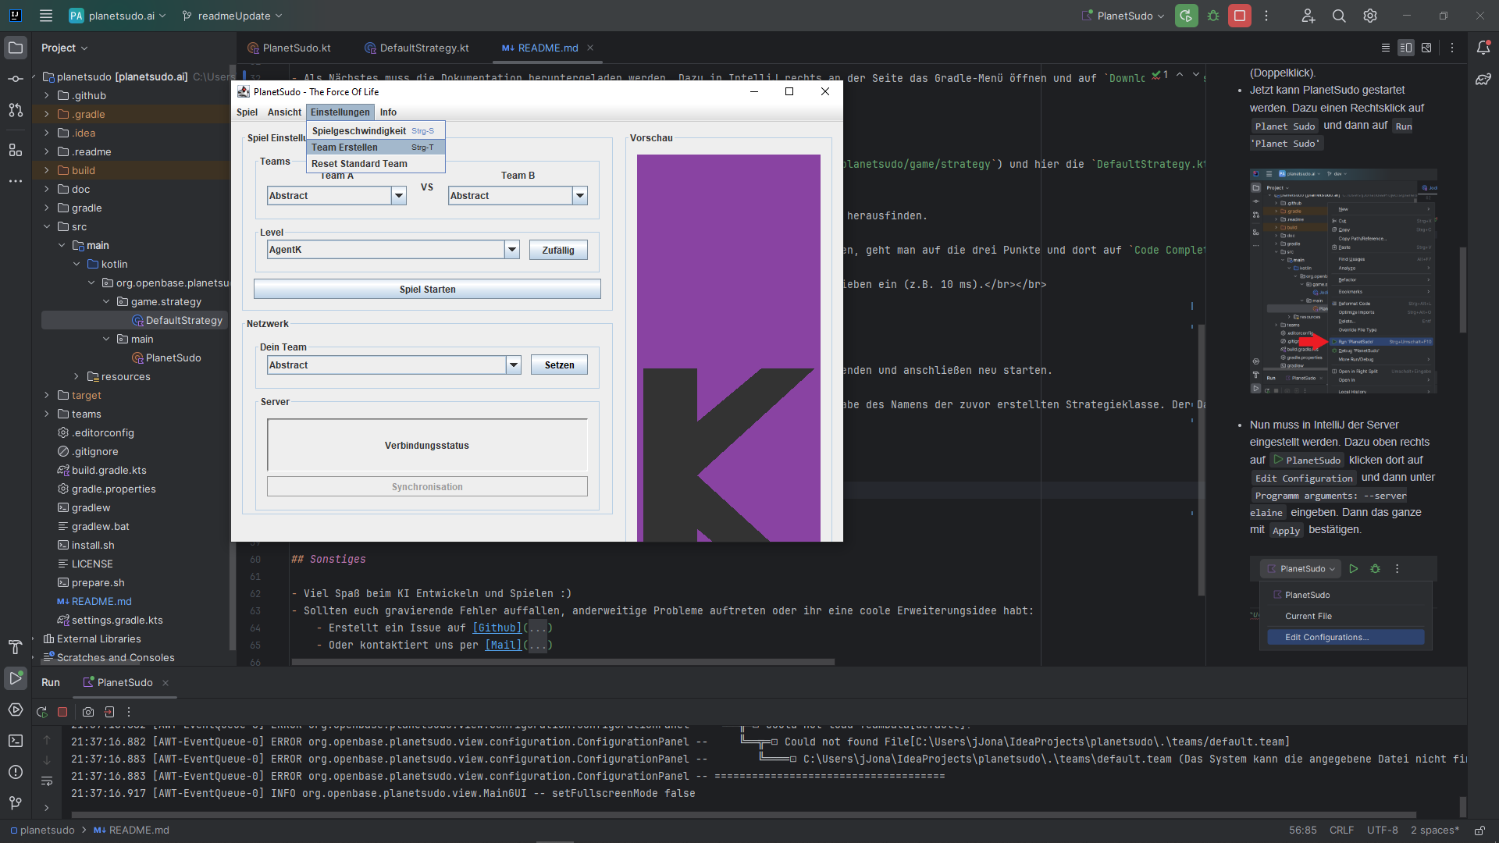
Task: Open the Git tool window icon
Action: pyautogui.click(x=16, y=803)
